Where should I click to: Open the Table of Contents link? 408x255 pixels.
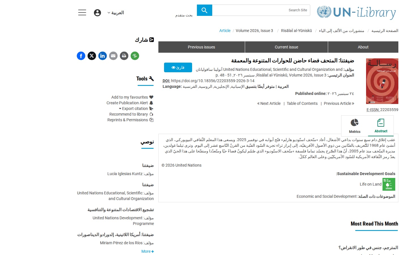(x=302, y=103)
